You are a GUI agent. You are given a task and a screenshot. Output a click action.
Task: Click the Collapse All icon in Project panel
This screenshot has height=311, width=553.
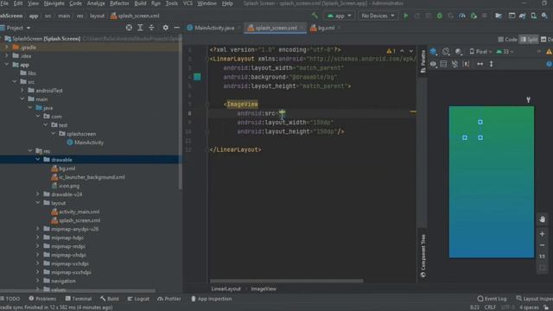pos(151,28)
